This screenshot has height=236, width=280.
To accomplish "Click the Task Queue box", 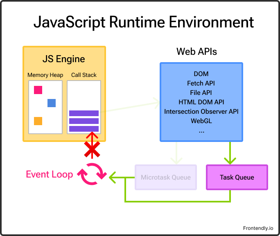I will coord(237,178).
